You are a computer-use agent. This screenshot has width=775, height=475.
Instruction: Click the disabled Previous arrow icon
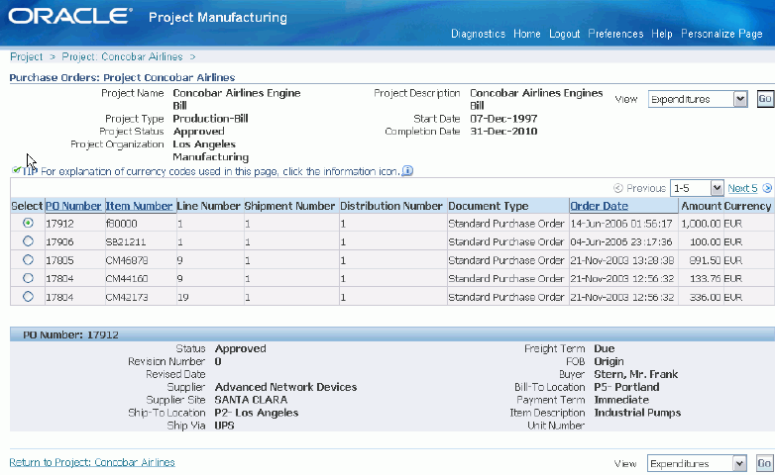coord(617,188)
